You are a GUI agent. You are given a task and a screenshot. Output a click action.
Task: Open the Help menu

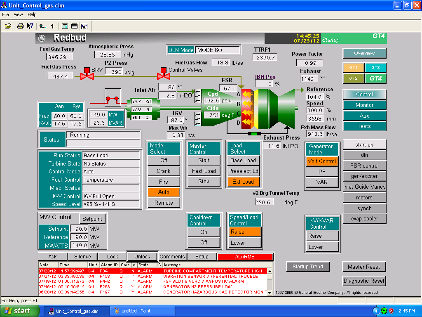point(32,14)
